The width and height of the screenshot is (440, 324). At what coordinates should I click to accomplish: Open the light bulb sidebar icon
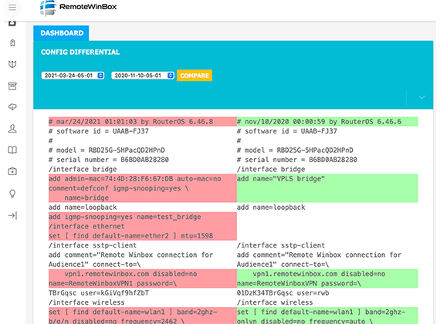[12, 194]
